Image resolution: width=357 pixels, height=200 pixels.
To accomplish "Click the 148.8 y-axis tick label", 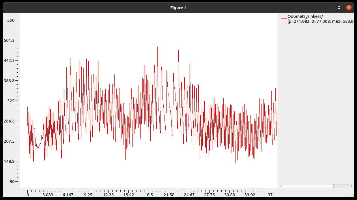I will (9, 161).
